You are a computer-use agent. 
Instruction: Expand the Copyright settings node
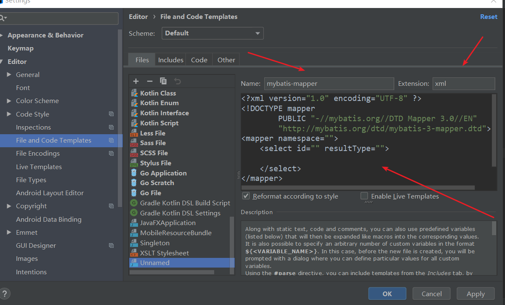(9, 206)
